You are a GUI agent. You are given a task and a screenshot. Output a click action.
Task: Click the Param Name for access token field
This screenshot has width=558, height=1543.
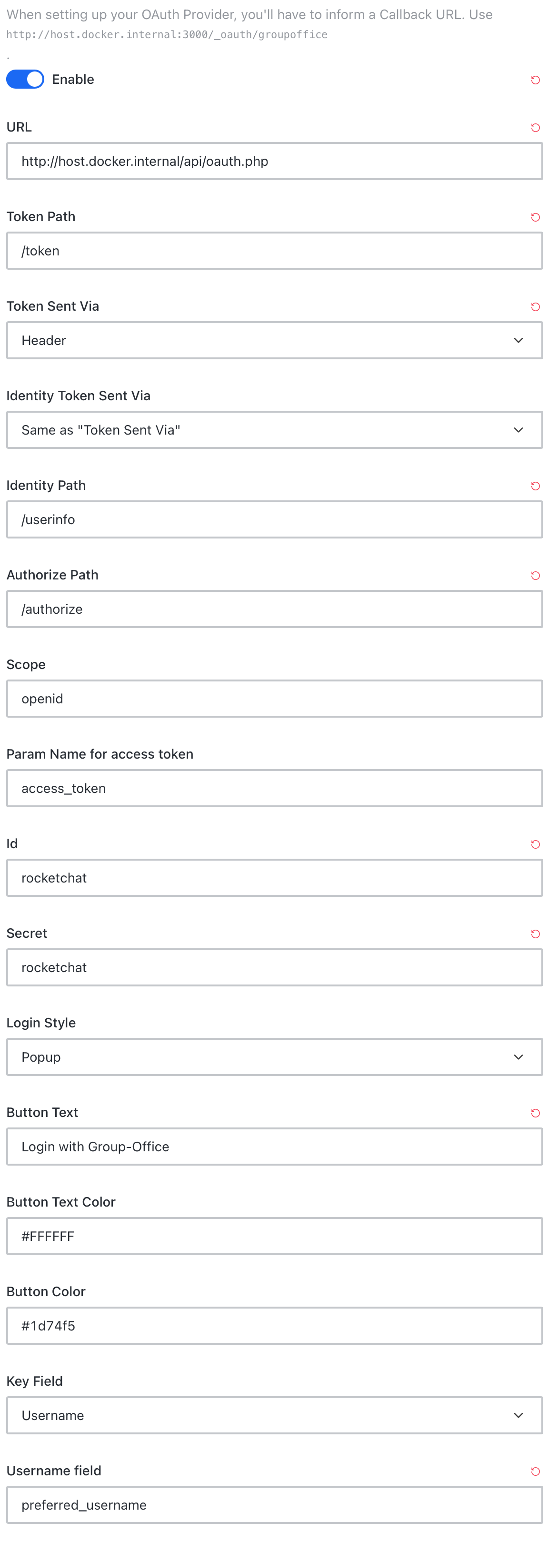[x=274, y=788]
